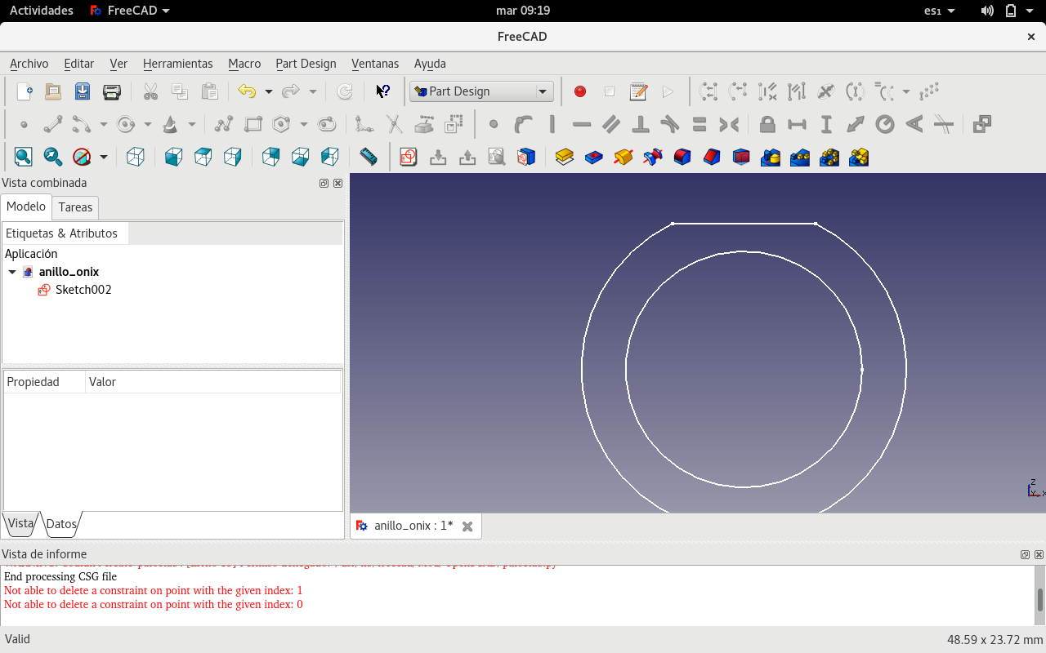This screenshot has width=1046, height=653.
Task: Print using the printer icon
Action: [112, 91]
